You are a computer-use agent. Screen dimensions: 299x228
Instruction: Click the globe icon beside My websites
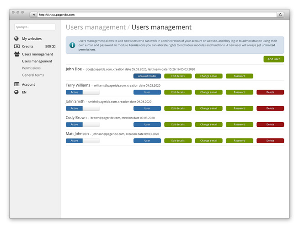pyautogui.click(x=17, y=39)
